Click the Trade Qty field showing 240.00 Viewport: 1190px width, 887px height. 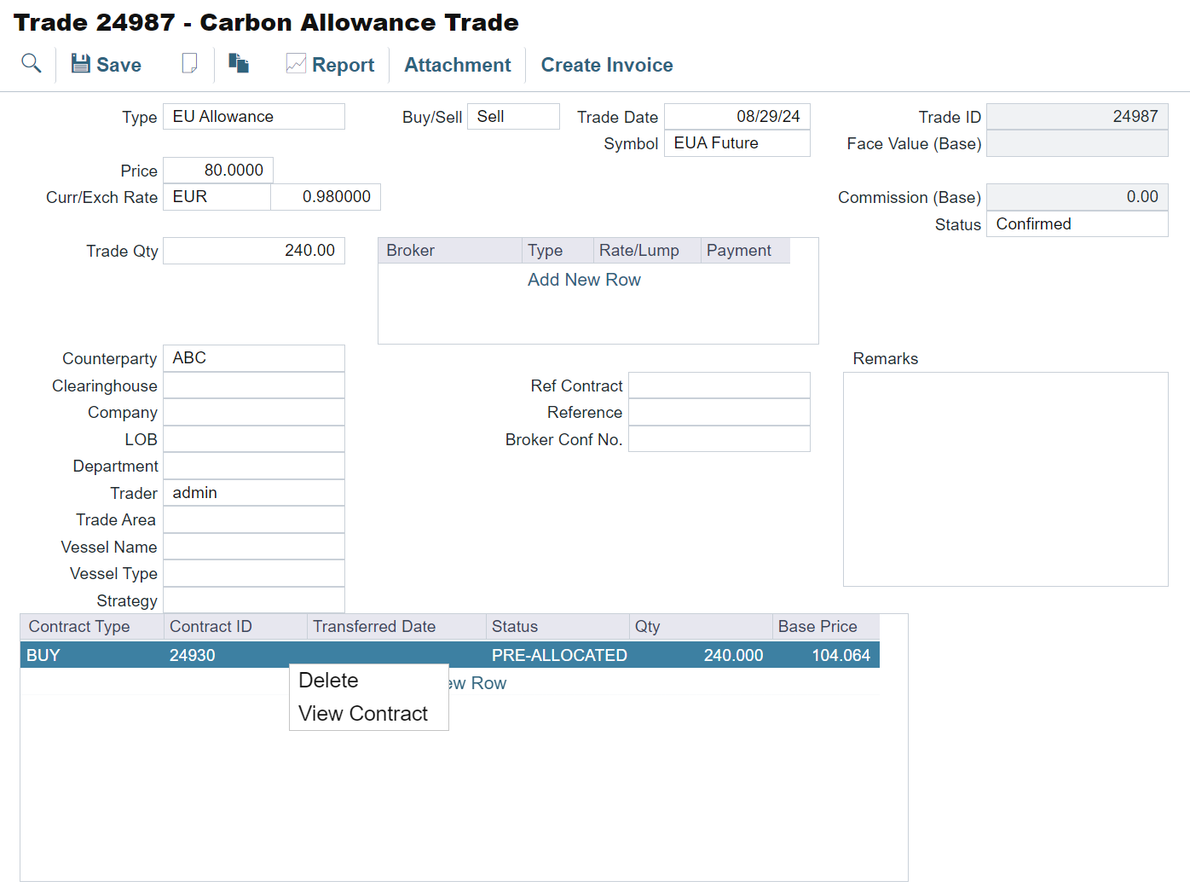253,250
